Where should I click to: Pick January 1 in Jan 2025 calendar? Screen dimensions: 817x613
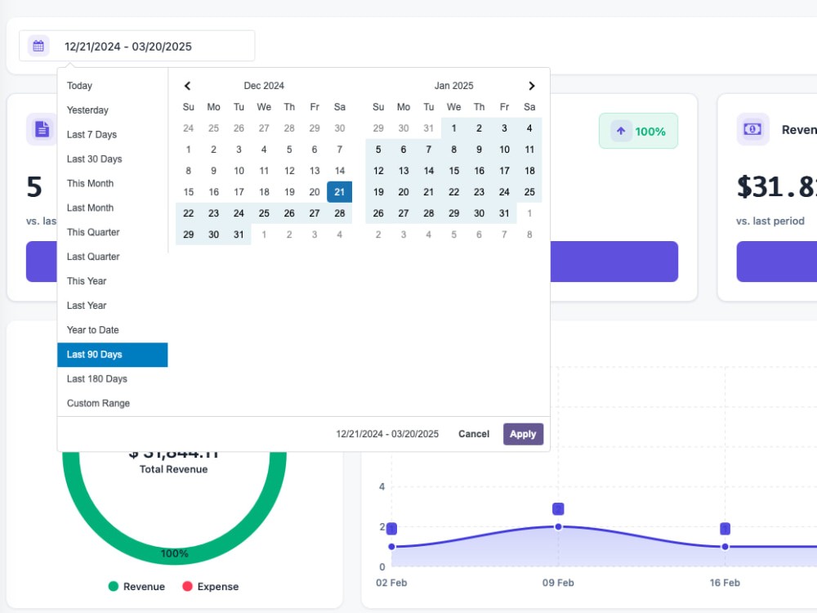click(453, 128)
